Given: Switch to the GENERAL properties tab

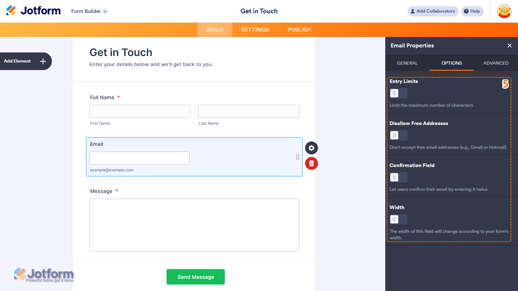Looking at the screenshot, I should coord(407,63).
